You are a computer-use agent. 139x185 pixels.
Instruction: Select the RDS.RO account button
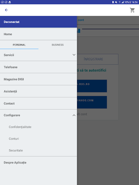(x=92, y=86)
